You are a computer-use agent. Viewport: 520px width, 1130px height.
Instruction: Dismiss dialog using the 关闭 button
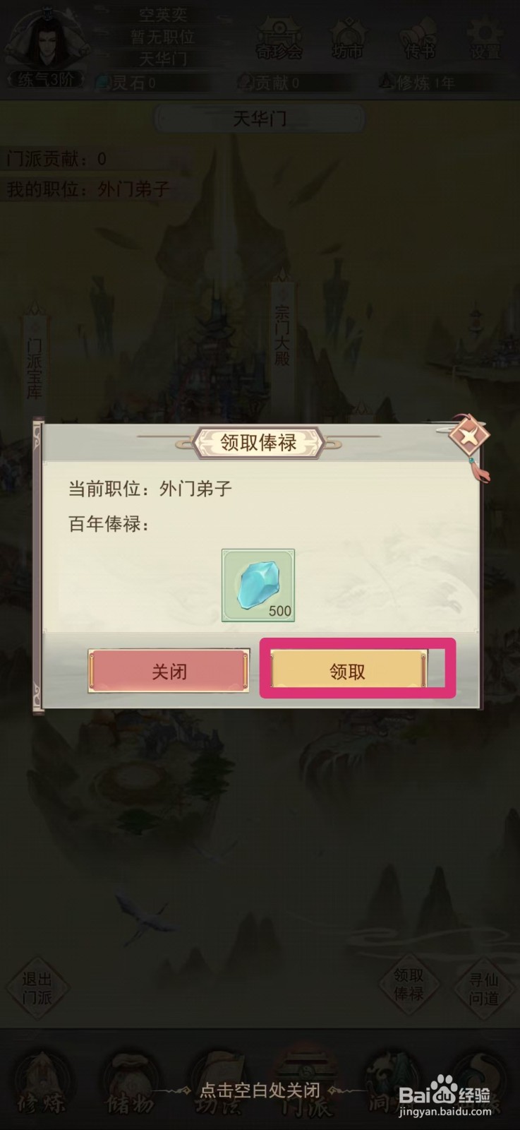(x=169, y=670)
